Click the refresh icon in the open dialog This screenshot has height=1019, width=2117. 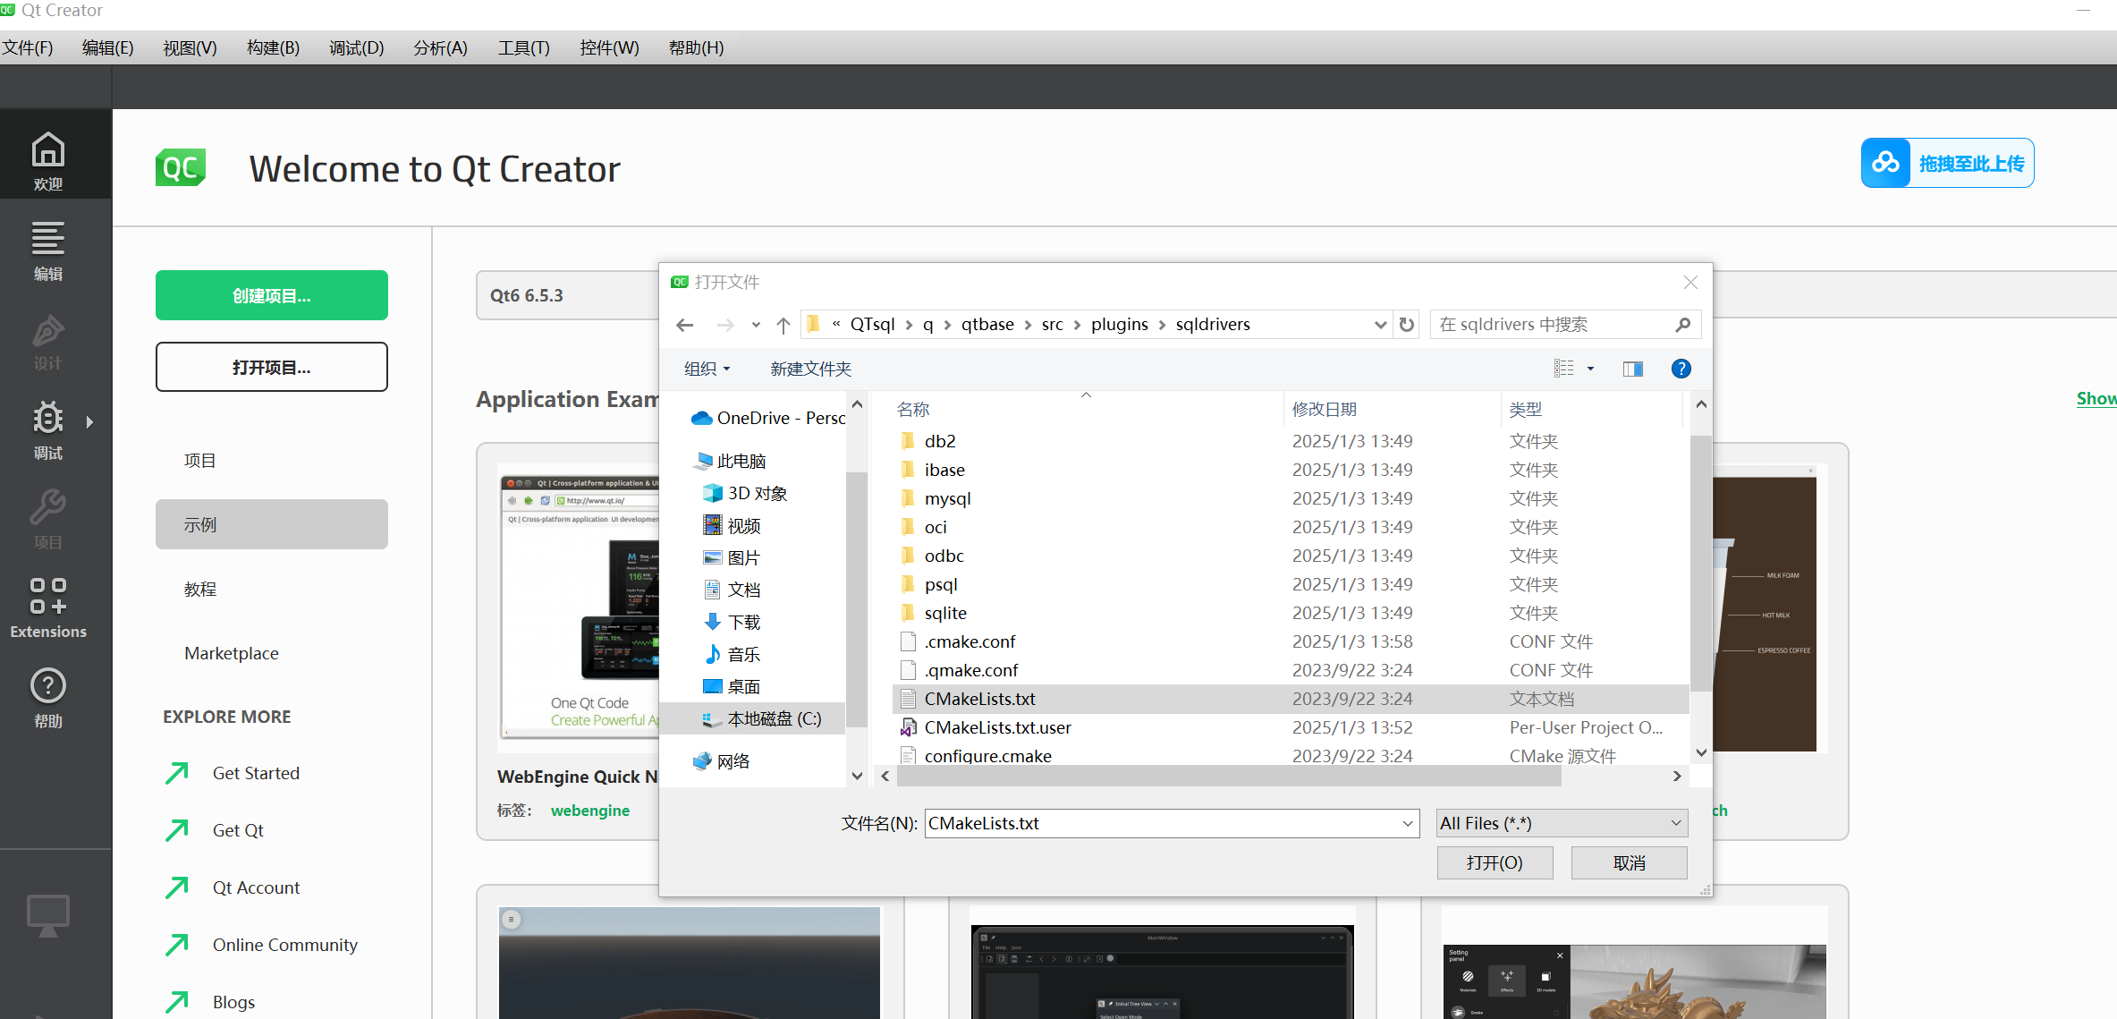[x=1406, y=324]
